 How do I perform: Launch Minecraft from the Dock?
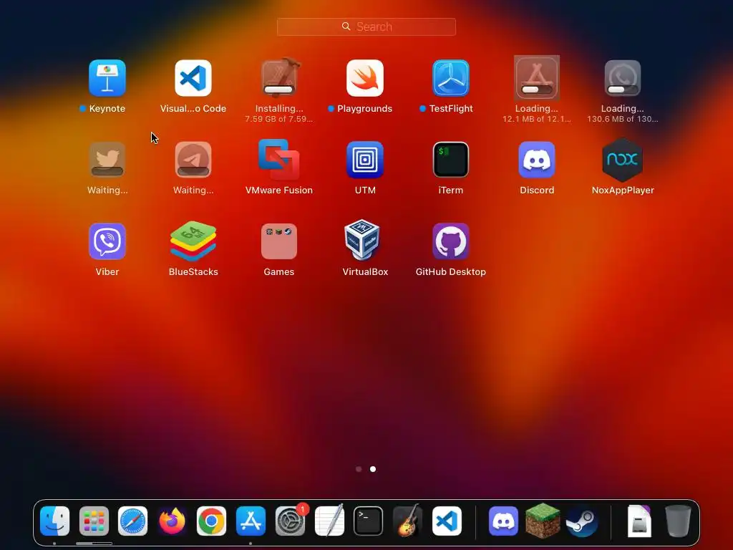coord(543,521)
